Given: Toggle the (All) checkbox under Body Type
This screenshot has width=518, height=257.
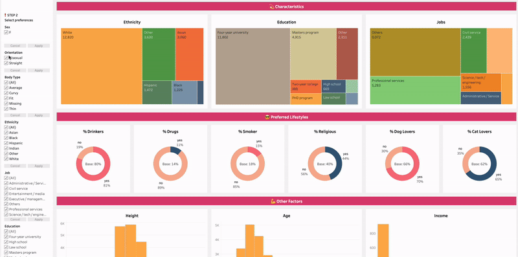Looking at the screenshot, I should [6, 83].
